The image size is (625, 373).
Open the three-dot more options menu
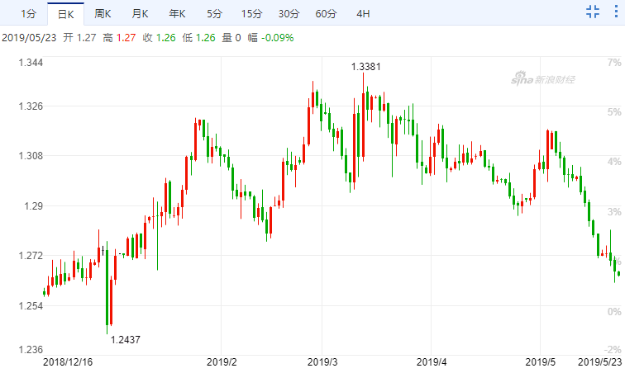(x=616, y=12)
